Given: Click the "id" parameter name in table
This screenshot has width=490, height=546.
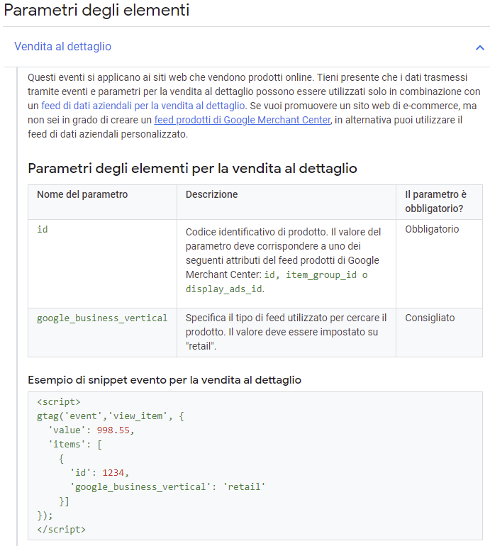Looking at the screenshot, I should [43, 230].
